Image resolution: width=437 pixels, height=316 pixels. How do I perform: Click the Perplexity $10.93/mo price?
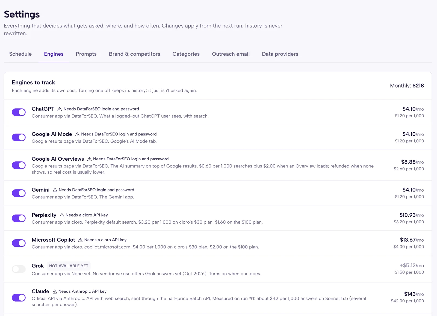point(412,215)
